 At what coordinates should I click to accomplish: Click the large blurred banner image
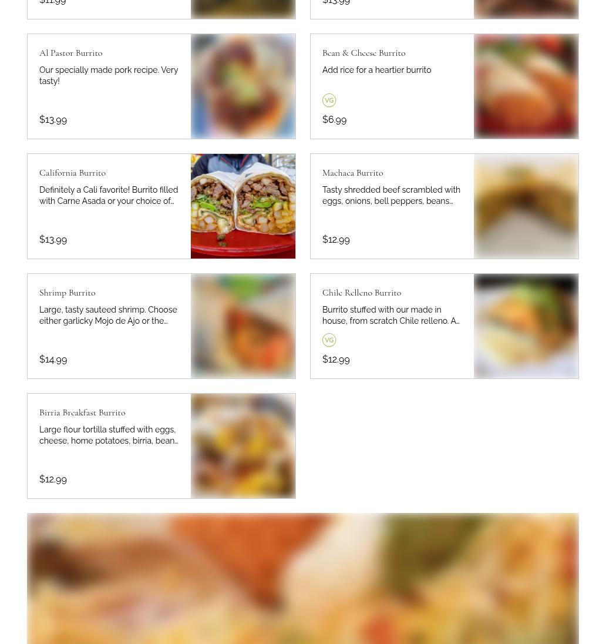[303, 578]
